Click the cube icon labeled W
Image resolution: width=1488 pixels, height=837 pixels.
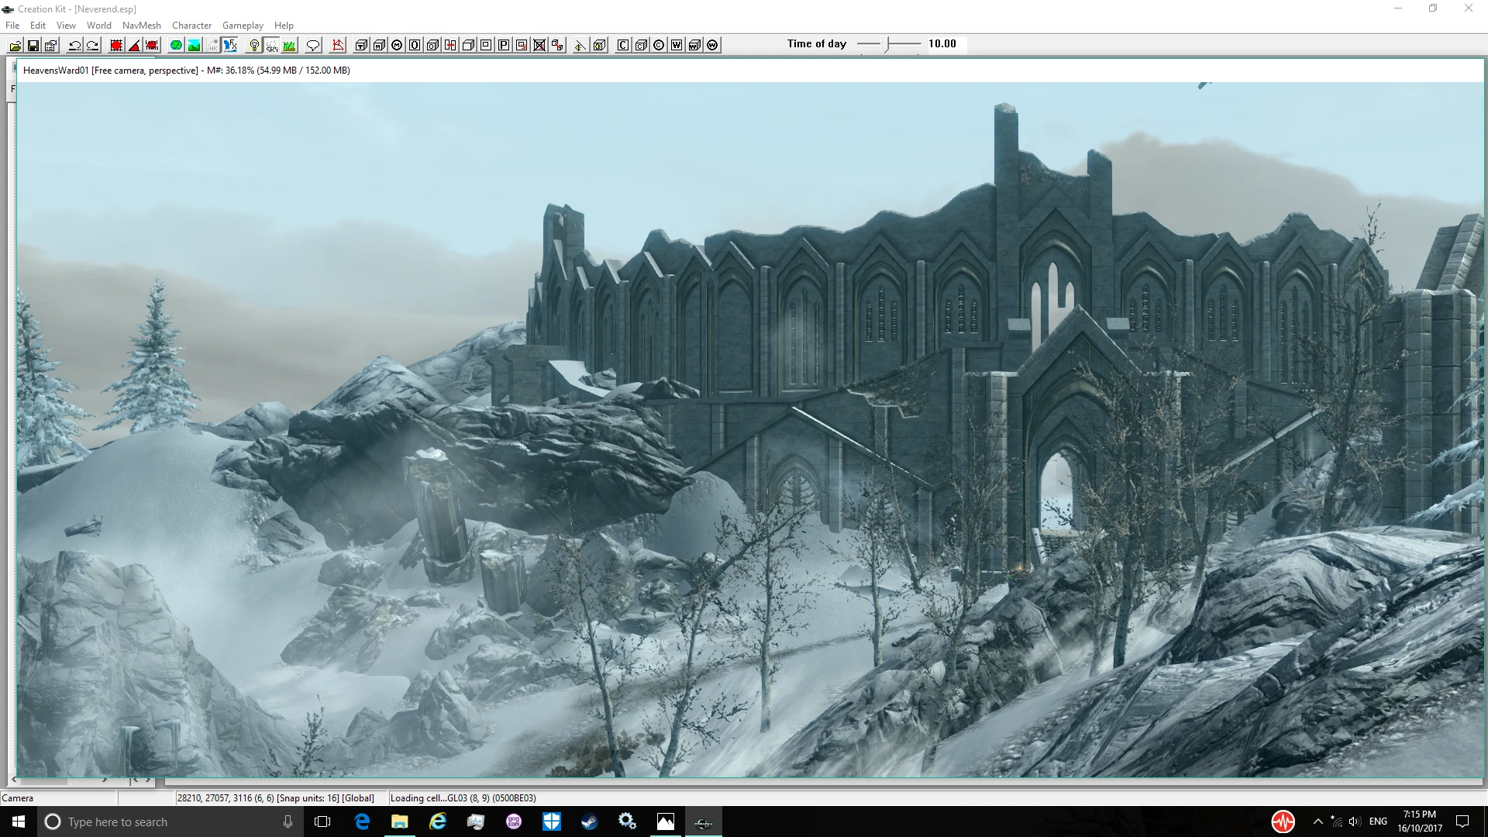click(x=694, y=45)
